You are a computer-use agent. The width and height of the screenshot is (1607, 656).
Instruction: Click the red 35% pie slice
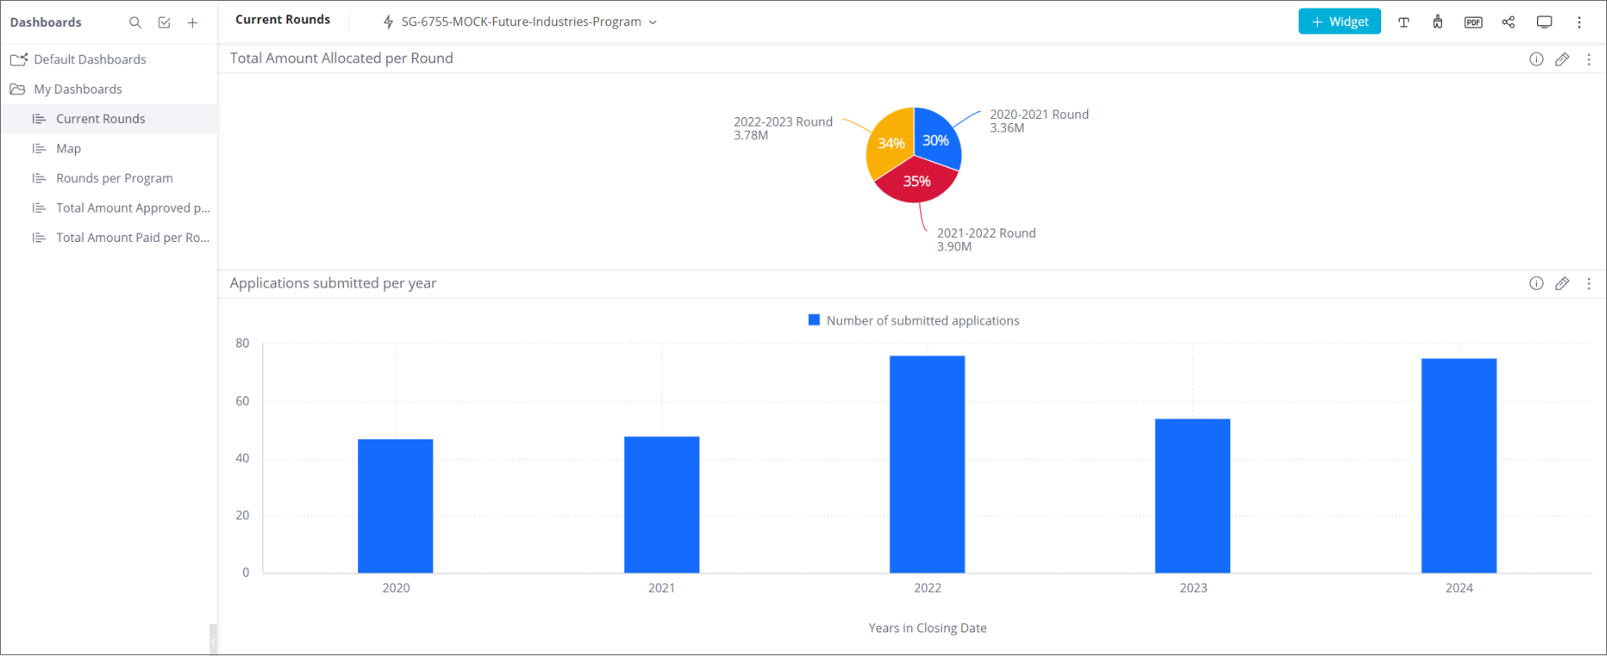[916, 186]
